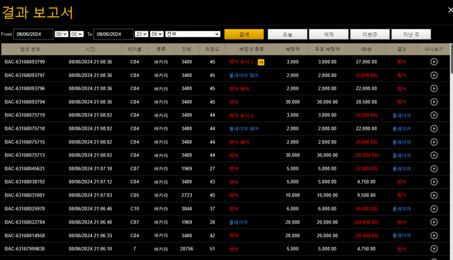Viewport: 453px width, 260px height.
Task: Open the To hour dropdown showing 23
Action: click(141, 34)
